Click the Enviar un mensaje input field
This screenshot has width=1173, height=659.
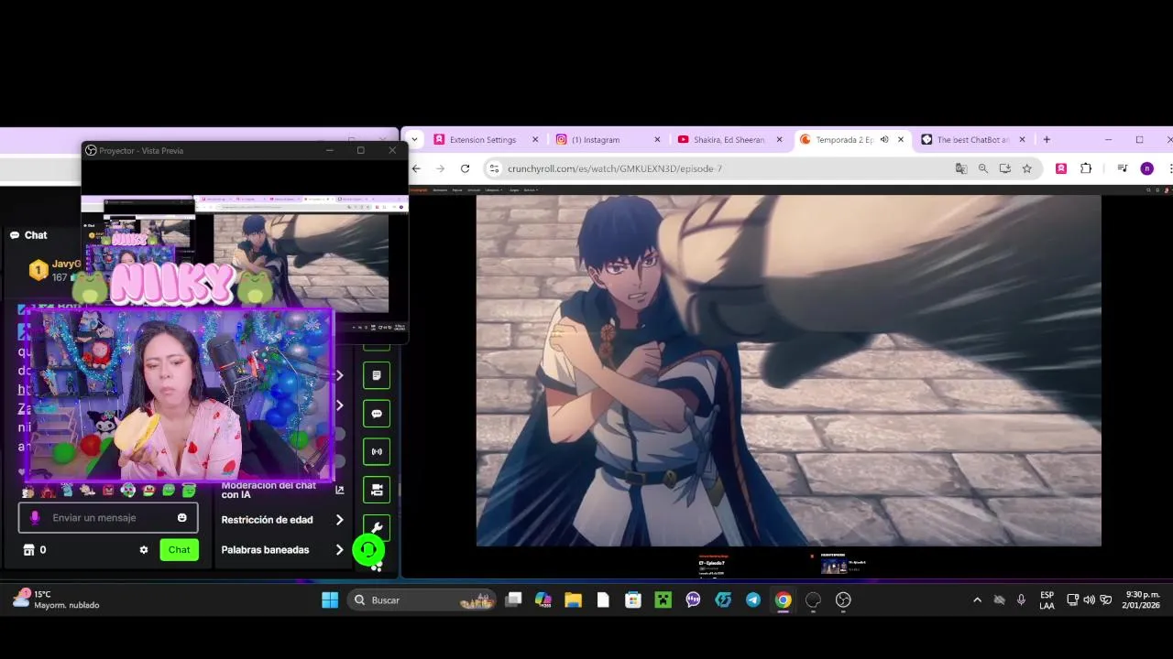click(x=108, y=518)
